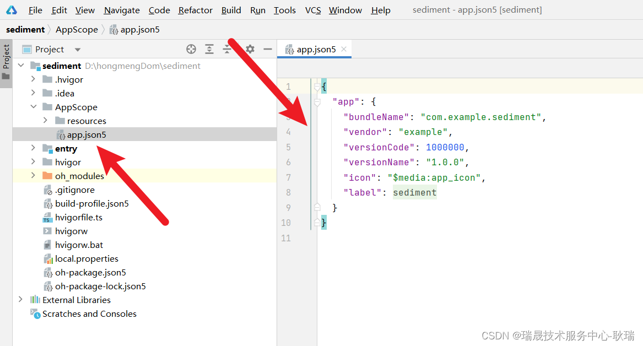Select the entry module icon
Image resolution: width=643 pixels, height=346 pixels.
tap(47, 148)
